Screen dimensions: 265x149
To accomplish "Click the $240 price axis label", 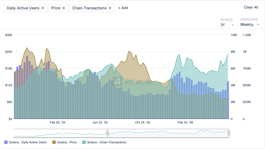I will (8, 52).
